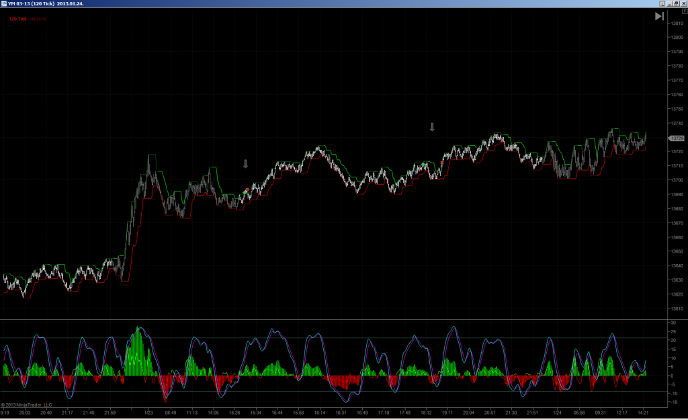688x420 pixels.
Task: Close the YM 03-13 chart window
Action: (x=683, y=3)
